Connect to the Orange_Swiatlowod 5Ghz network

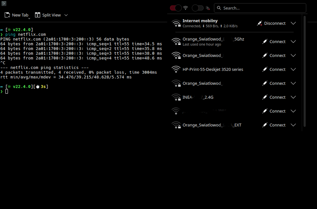(274, 42)
